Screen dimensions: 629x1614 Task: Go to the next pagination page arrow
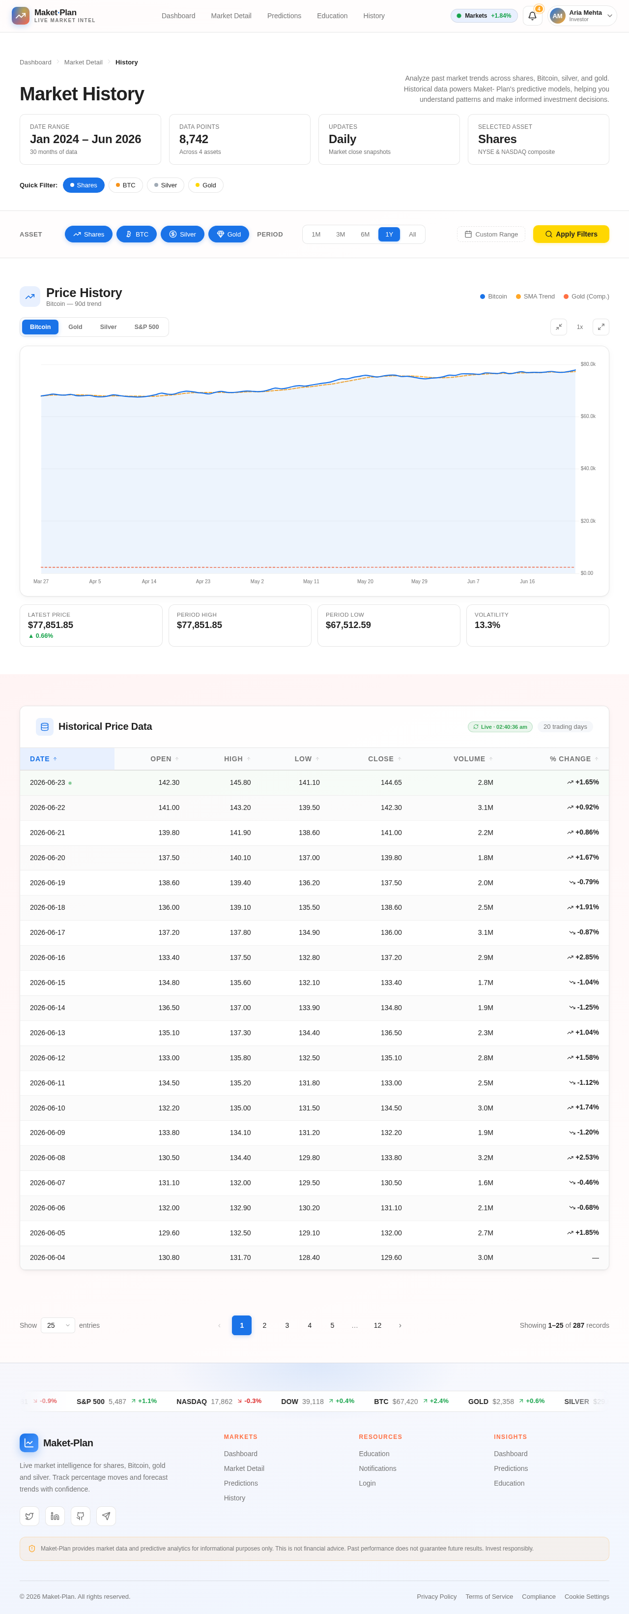400,1325
